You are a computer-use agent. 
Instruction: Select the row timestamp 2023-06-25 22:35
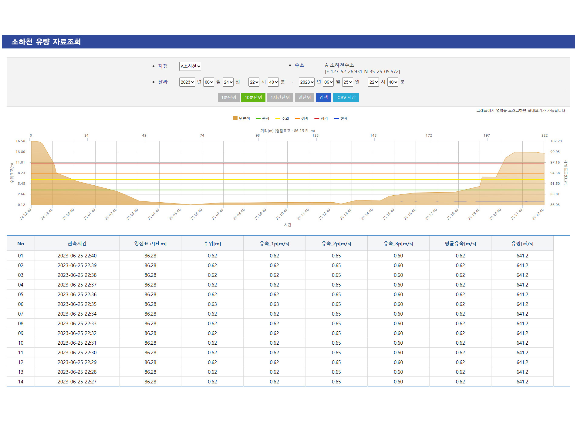click(77, 304)
